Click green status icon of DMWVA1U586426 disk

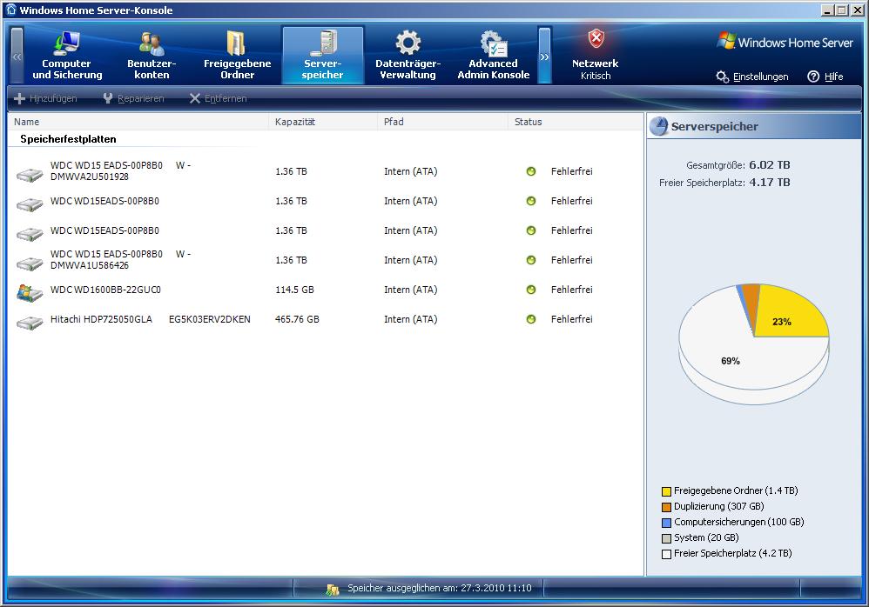[531, 260]
